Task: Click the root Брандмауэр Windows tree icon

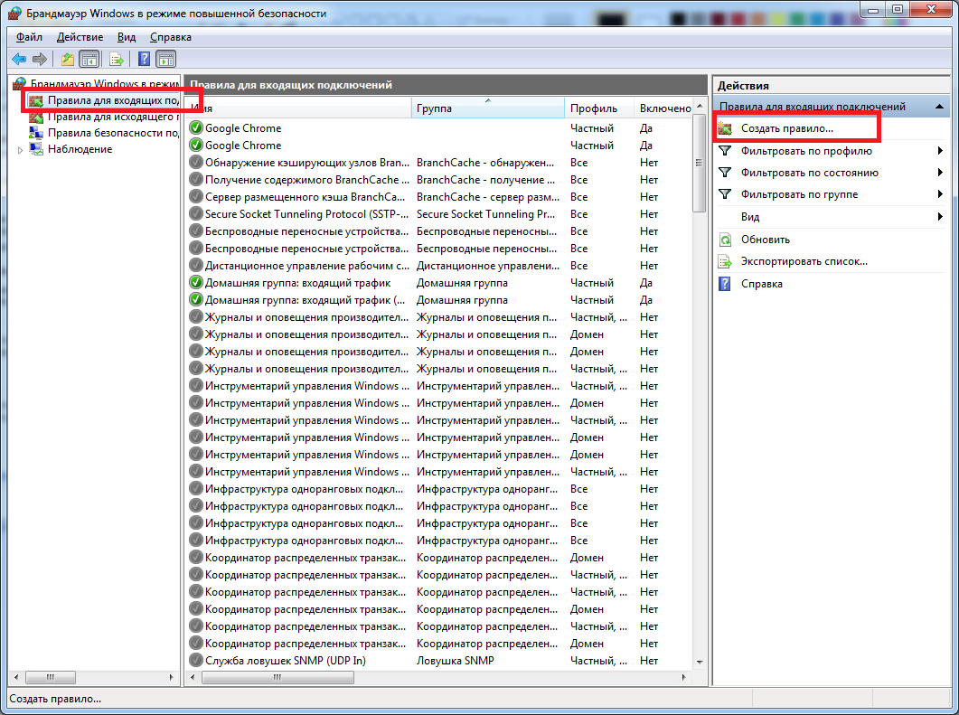Action: tap(20, 84)
